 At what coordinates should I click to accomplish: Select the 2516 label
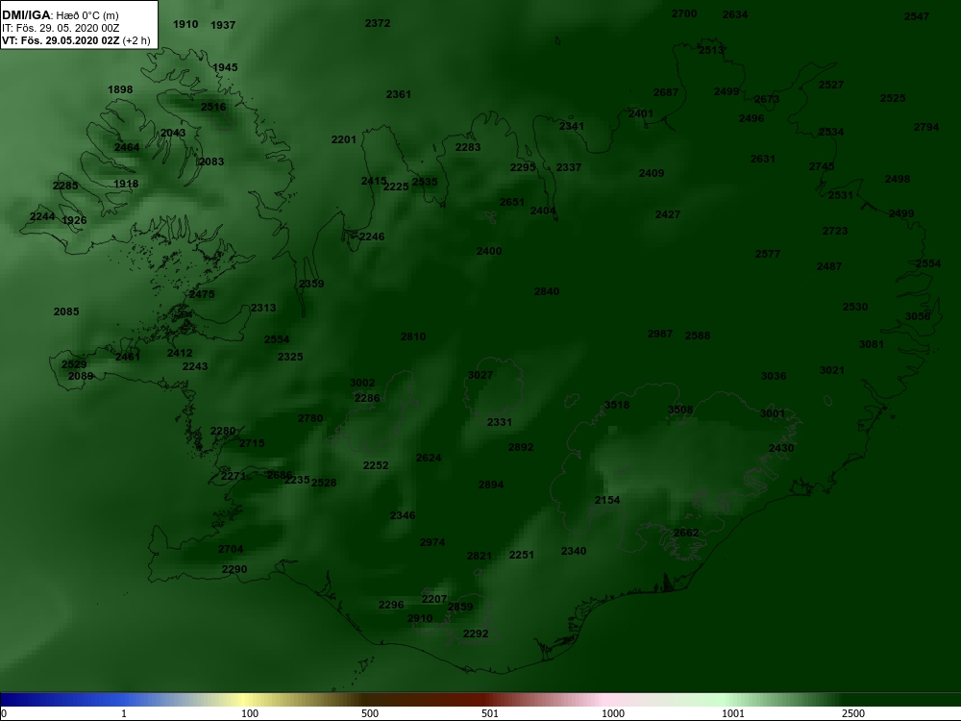point(213,107)
